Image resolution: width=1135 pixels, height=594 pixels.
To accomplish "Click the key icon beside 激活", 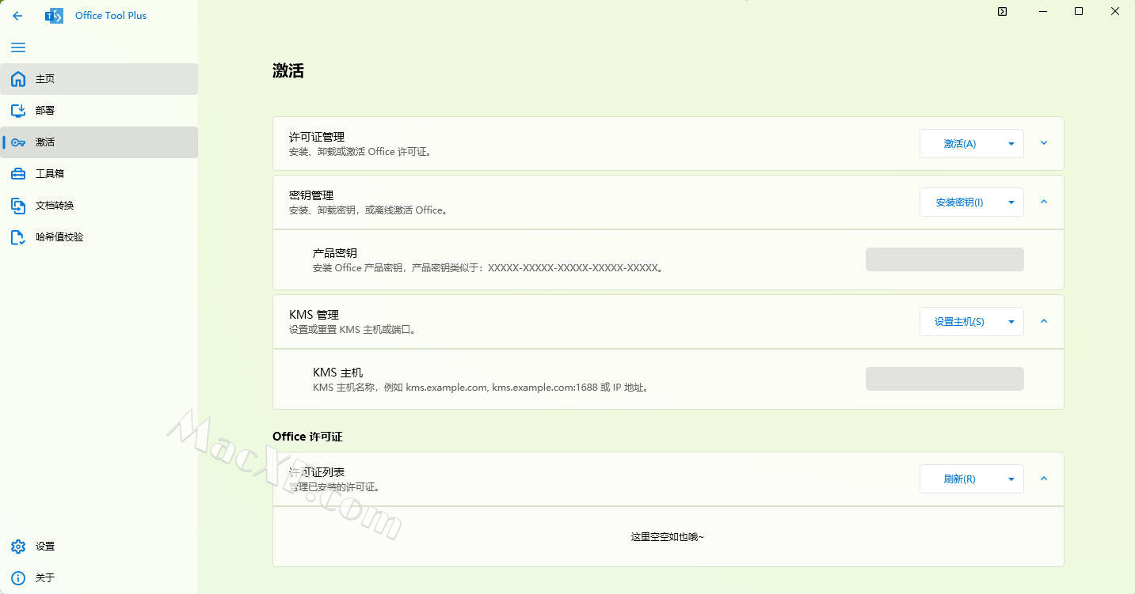I will [x=18, y=142].
